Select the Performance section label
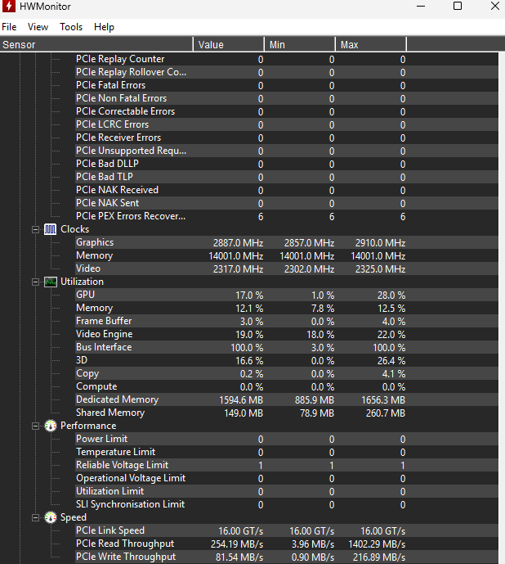 tap(88, 426)
